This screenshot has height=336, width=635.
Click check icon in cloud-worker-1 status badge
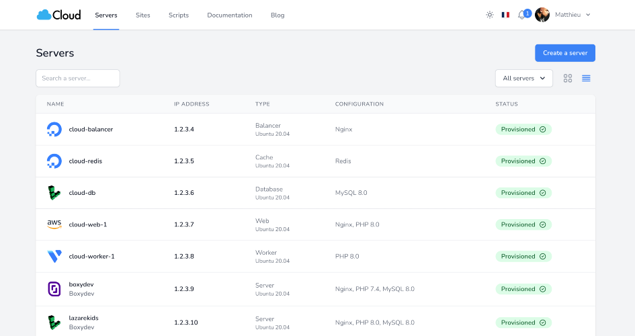coord(543,256)
